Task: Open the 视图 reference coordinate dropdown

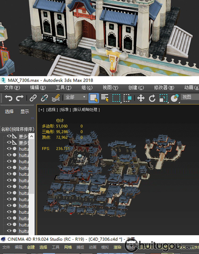Action: tap(189, 97)
